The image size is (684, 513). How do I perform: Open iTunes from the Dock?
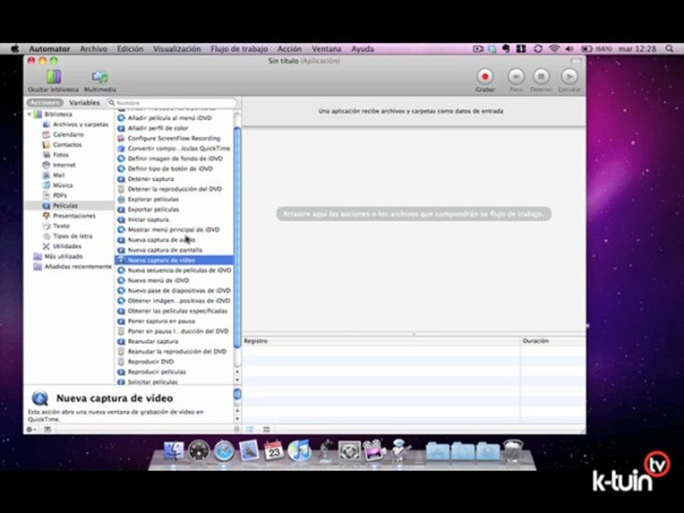tap(299, 450)
